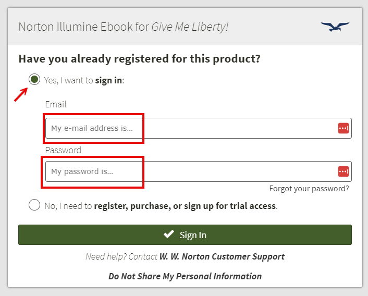Click "register, purchase, or sign up" label text

click(x=185, y=206)
